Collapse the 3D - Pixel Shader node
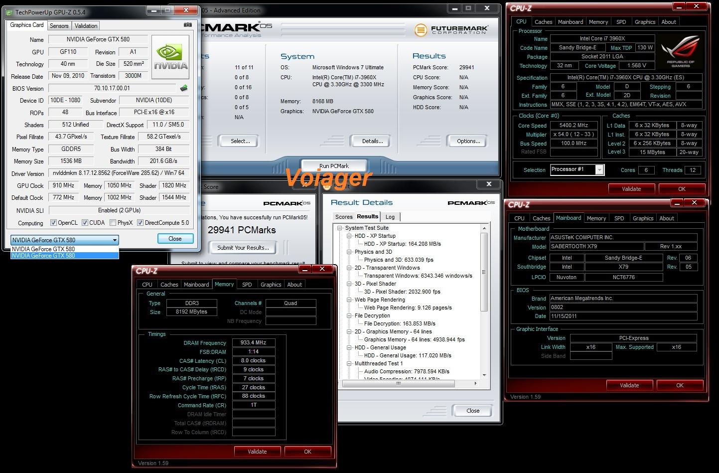The image size is (719, 473). coord(350,284)
